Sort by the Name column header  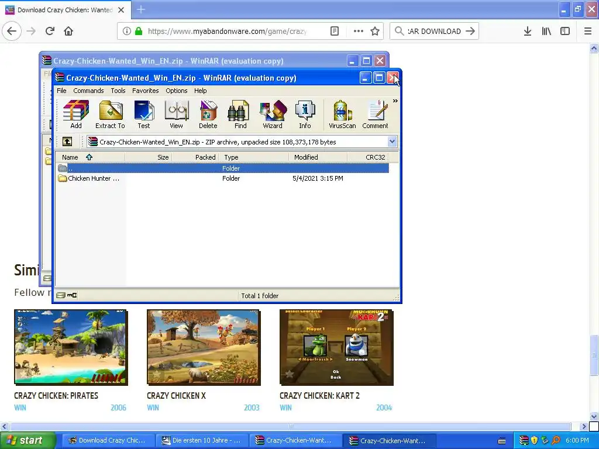tap(90, 157)
